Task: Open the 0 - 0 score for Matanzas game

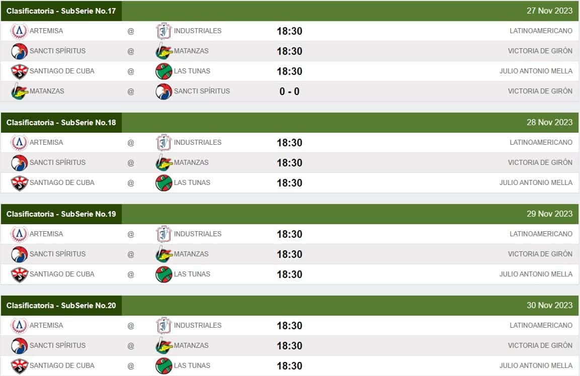Action: point(289,91)
